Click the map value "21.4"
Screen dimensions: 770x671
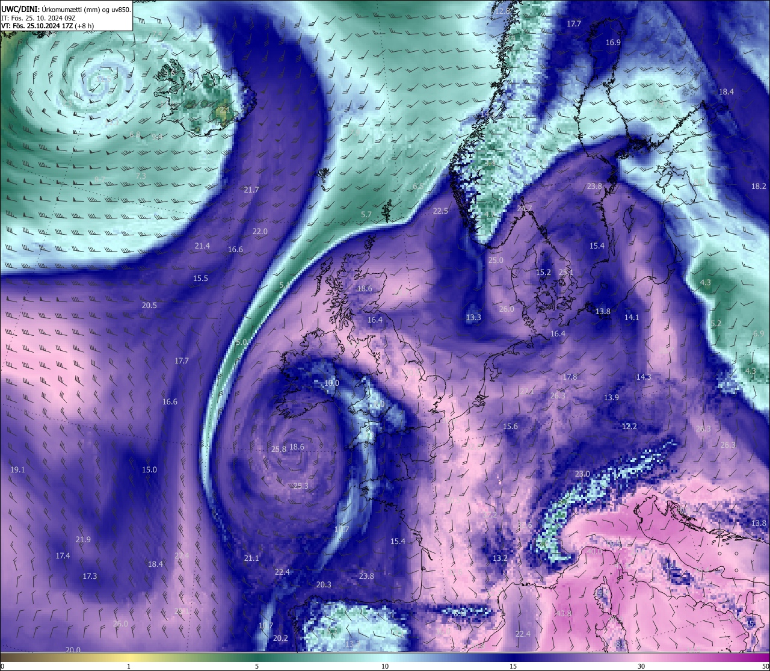(202, 246)
